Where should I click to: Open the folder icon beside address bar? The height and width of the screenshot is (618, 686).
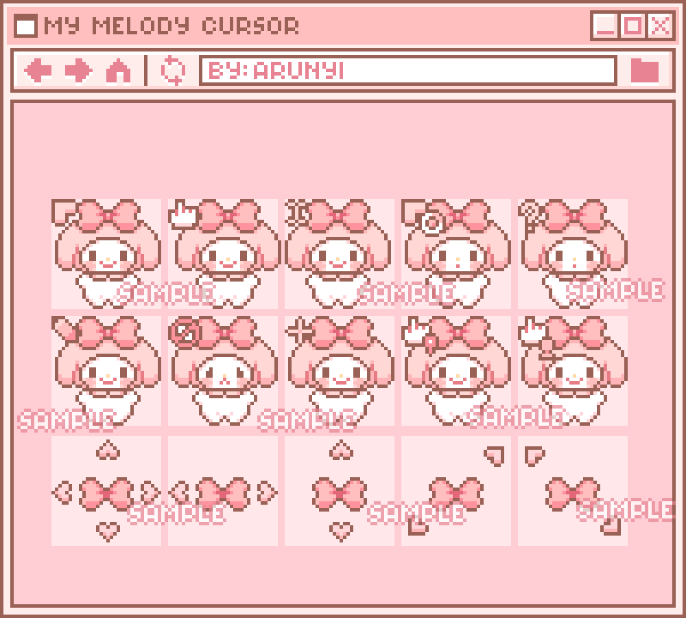click(645, 70)
